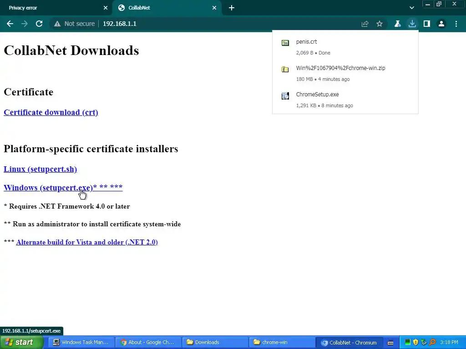Viewport: 466px width, 349px height.
Task: Open the three-dot Chromium menu
Action: 456,24
